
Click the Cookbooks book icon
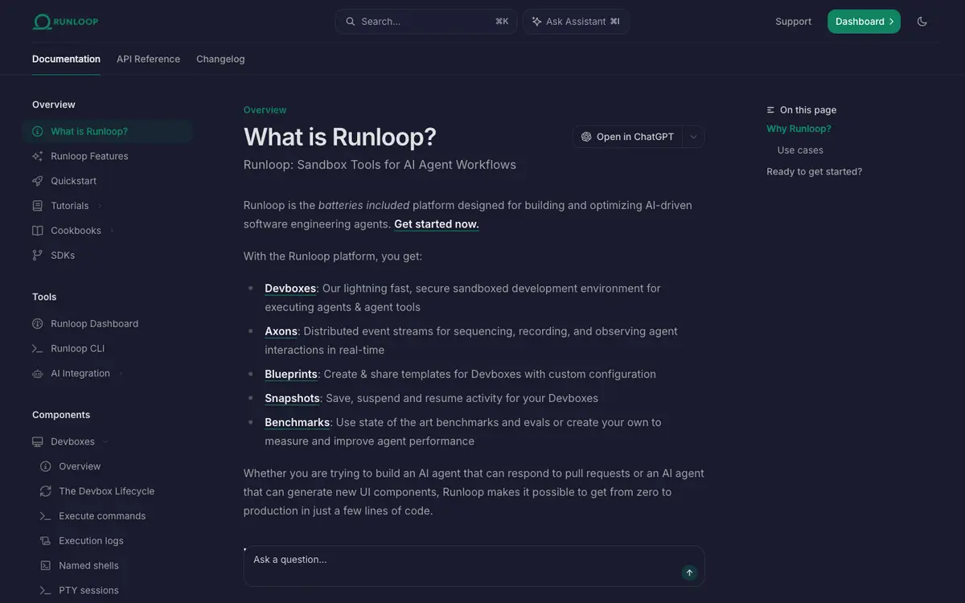pyautogui.click(x=37, y=231)
